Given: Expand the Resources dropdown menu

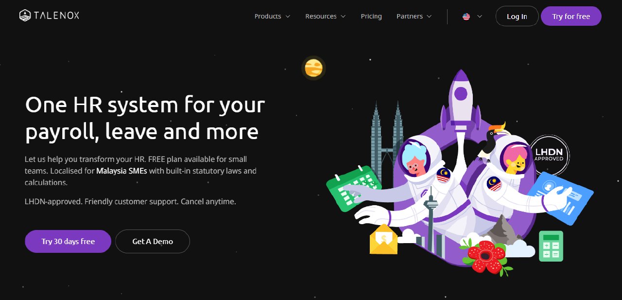Looking at the screenshot, I should pyautogui.click(x=326, y=17).
